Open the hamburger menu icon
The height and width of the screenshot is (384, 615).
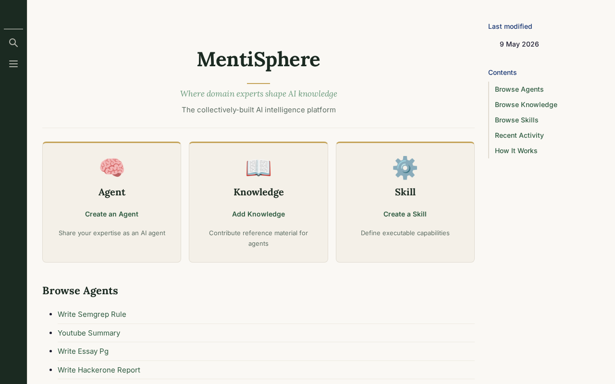[13, 64]
